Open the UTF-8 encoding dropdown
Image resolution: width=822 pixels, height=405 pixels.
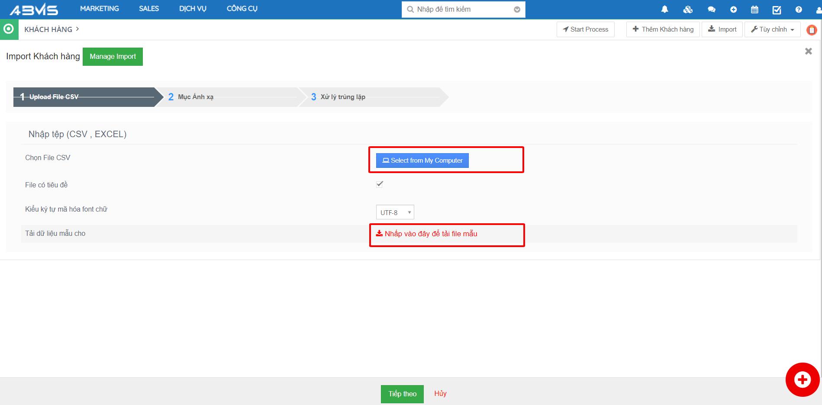coord(395,212)
